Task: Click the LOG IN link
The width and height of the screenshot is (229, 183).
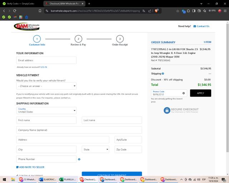Action: coord(44,67)
